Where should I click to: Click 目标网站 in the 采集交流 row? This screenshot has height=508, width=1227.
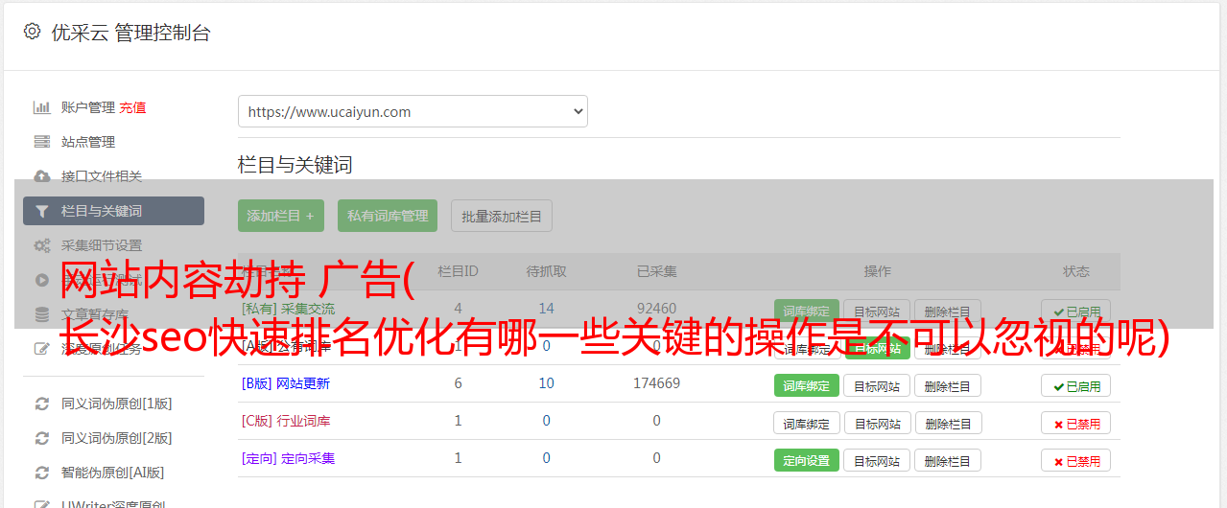(x=877, y=312)
